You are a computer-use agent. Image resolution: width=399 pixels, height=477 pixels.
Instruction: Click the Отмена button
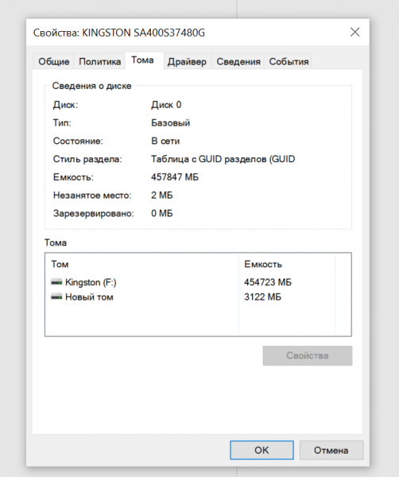pos(331,450)
